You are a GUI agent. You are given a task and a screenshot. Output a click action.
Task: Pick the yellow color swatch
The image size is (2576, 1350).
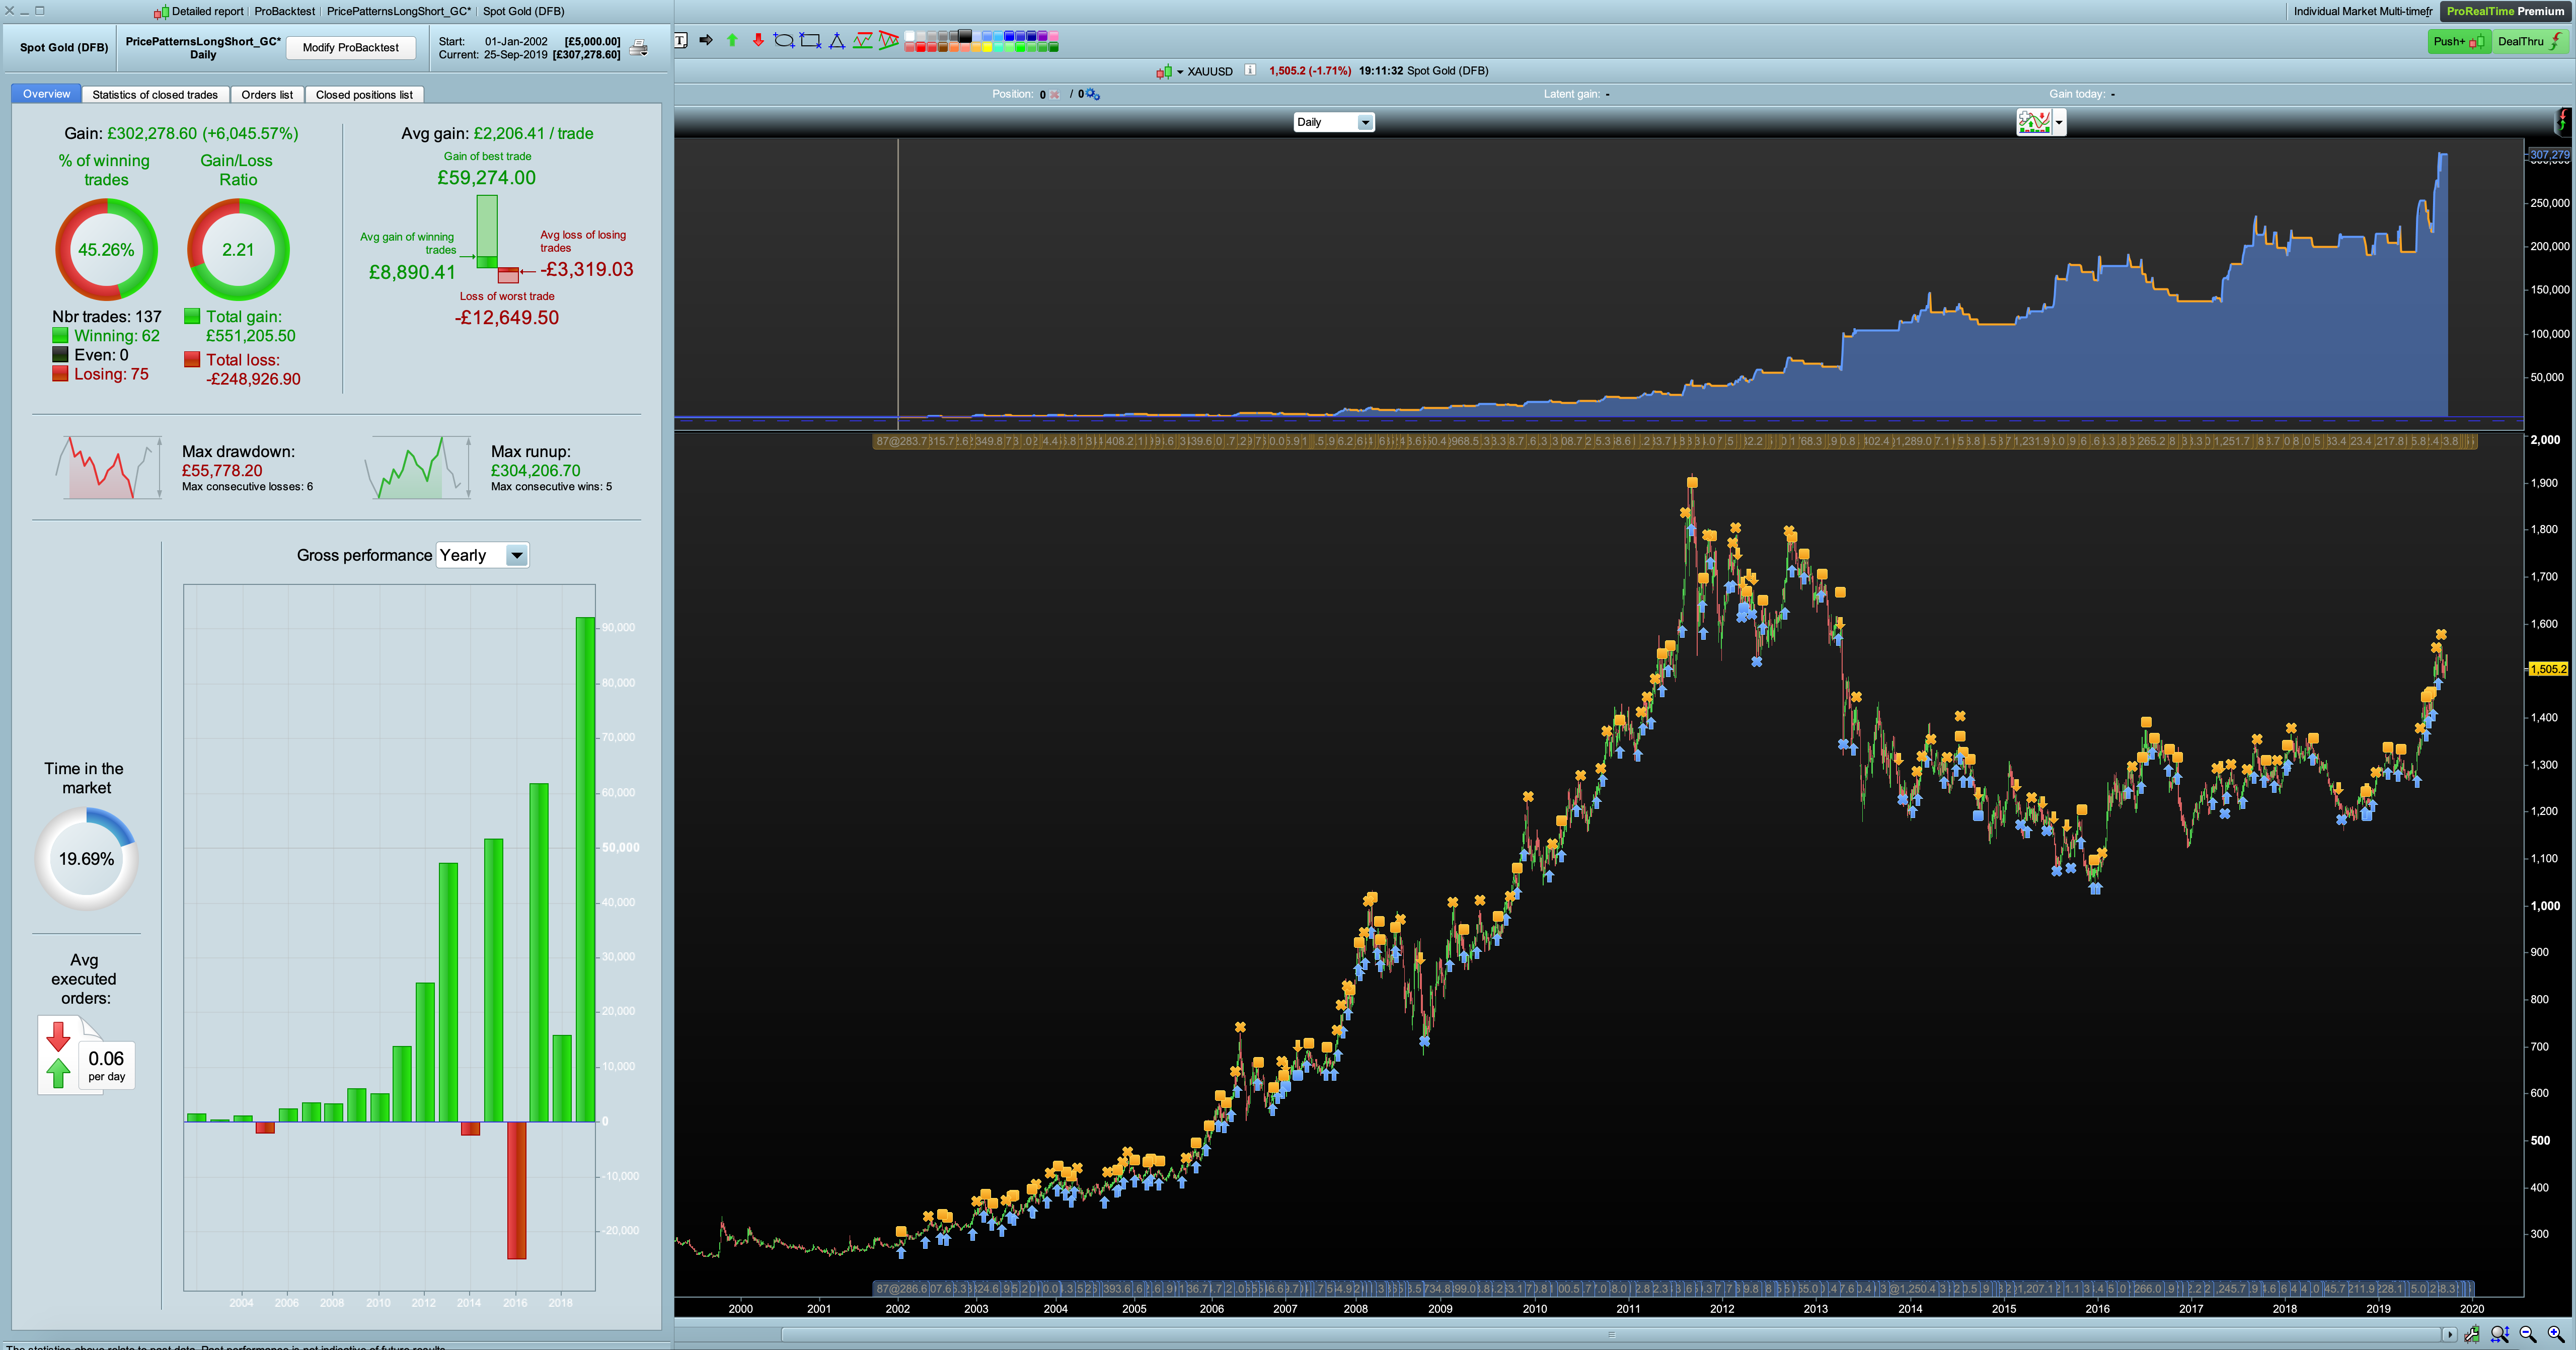click(987, 47)
